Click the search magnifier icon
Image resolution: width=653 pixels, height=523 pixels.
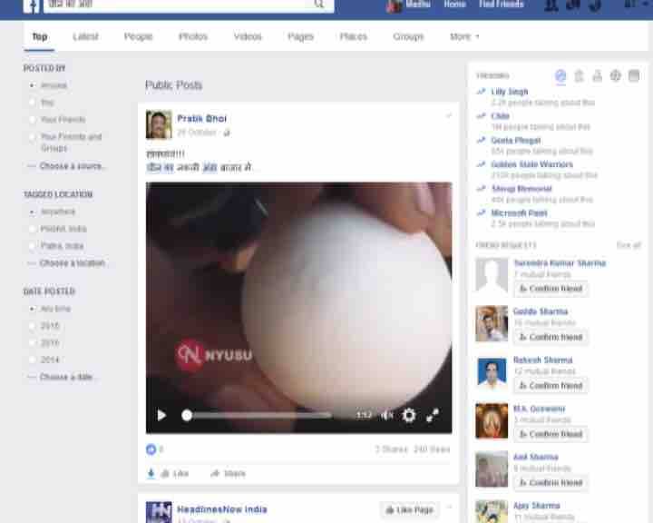pos(319,5)
